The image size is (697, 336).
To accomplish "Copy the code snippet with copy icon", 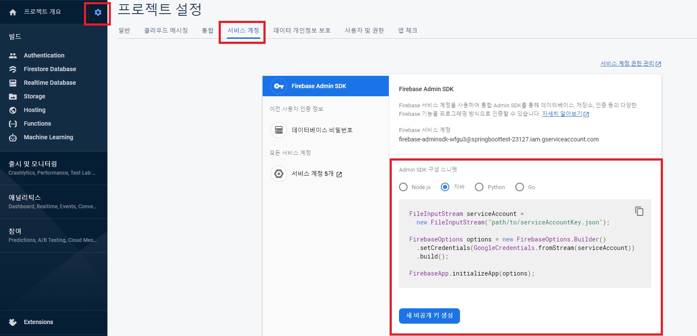I will click(x=639, y=211).
